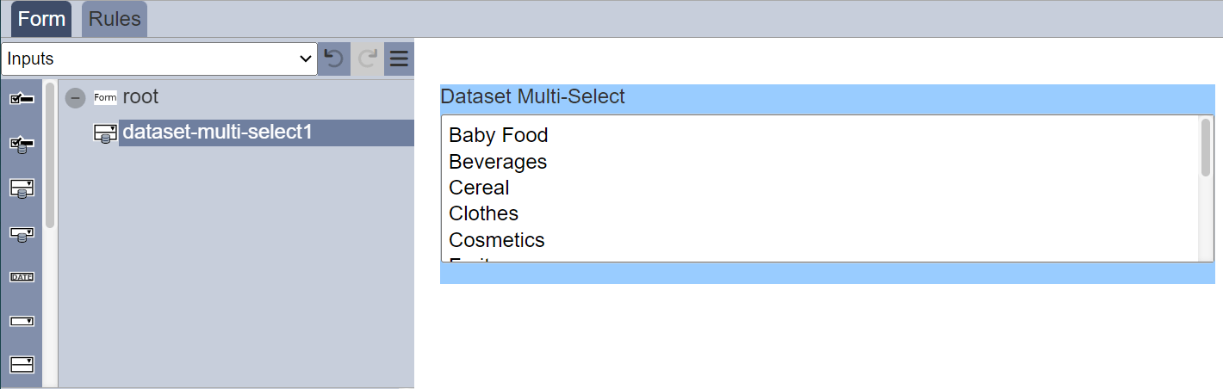Choose Cosmetics from the multi-select list
The width and height of the screenshot is (1223, 389).
497,240
